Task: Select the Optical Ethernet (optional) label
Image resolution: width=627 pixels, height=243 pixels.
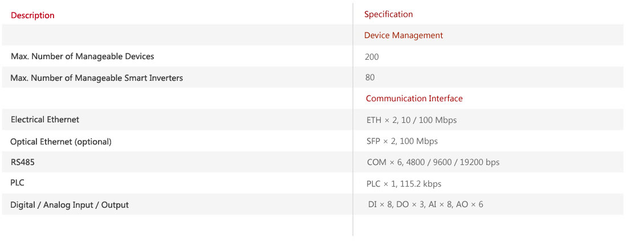Action: tap(61, 141)
